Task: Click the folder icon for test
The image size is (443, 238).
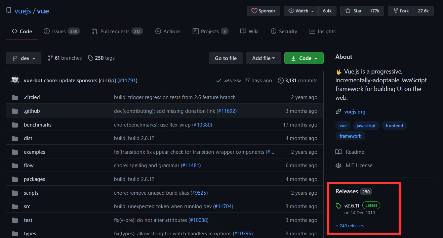Action: coord(15,220)
